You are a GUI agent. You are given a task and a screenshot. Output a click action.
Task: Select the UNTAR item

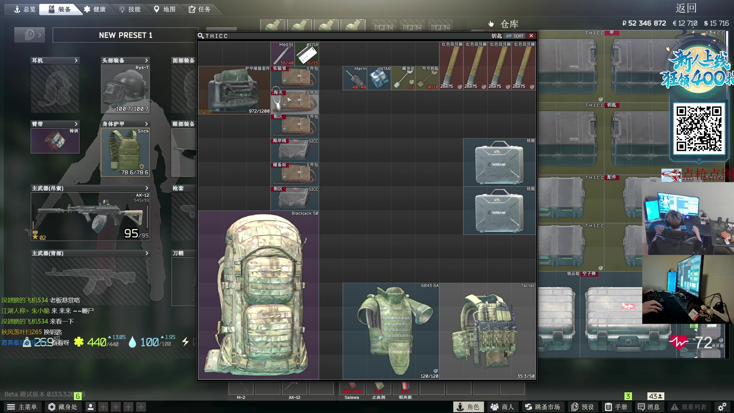379,78
